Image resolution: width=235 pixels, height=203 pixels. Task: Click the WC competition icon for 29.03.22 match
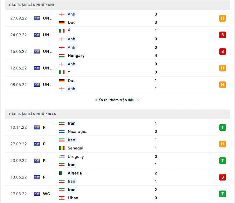coord(37,194)
